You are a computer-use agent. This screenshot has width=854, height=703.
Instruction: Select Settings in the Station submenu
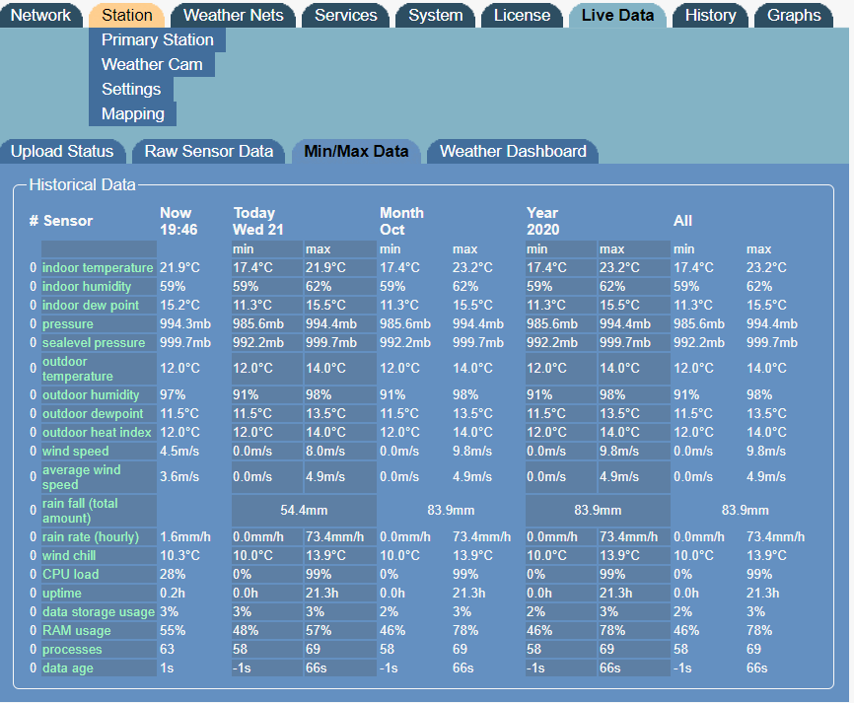[x=131, y=89]
